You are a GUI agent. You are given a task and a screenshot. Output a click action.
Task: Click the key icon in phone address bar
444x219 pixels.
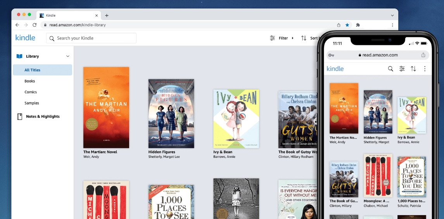(331, 55)
